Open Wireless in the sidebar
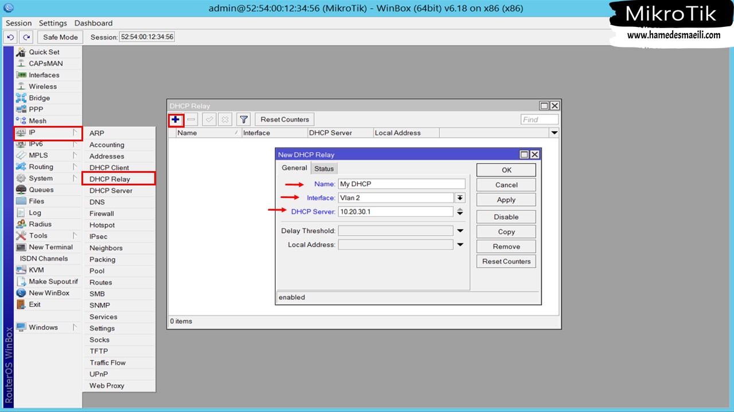Image resolution: width=734 pixels, height=412 pixels. click(x=48, y=86)
